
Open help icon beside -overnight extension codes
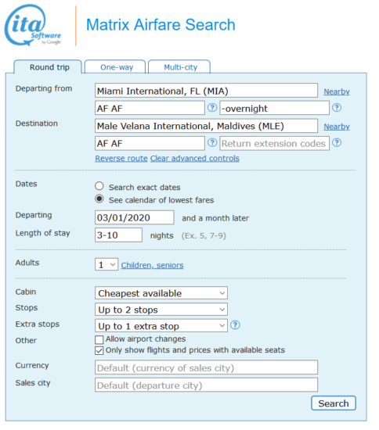click(x=337, y=108)
